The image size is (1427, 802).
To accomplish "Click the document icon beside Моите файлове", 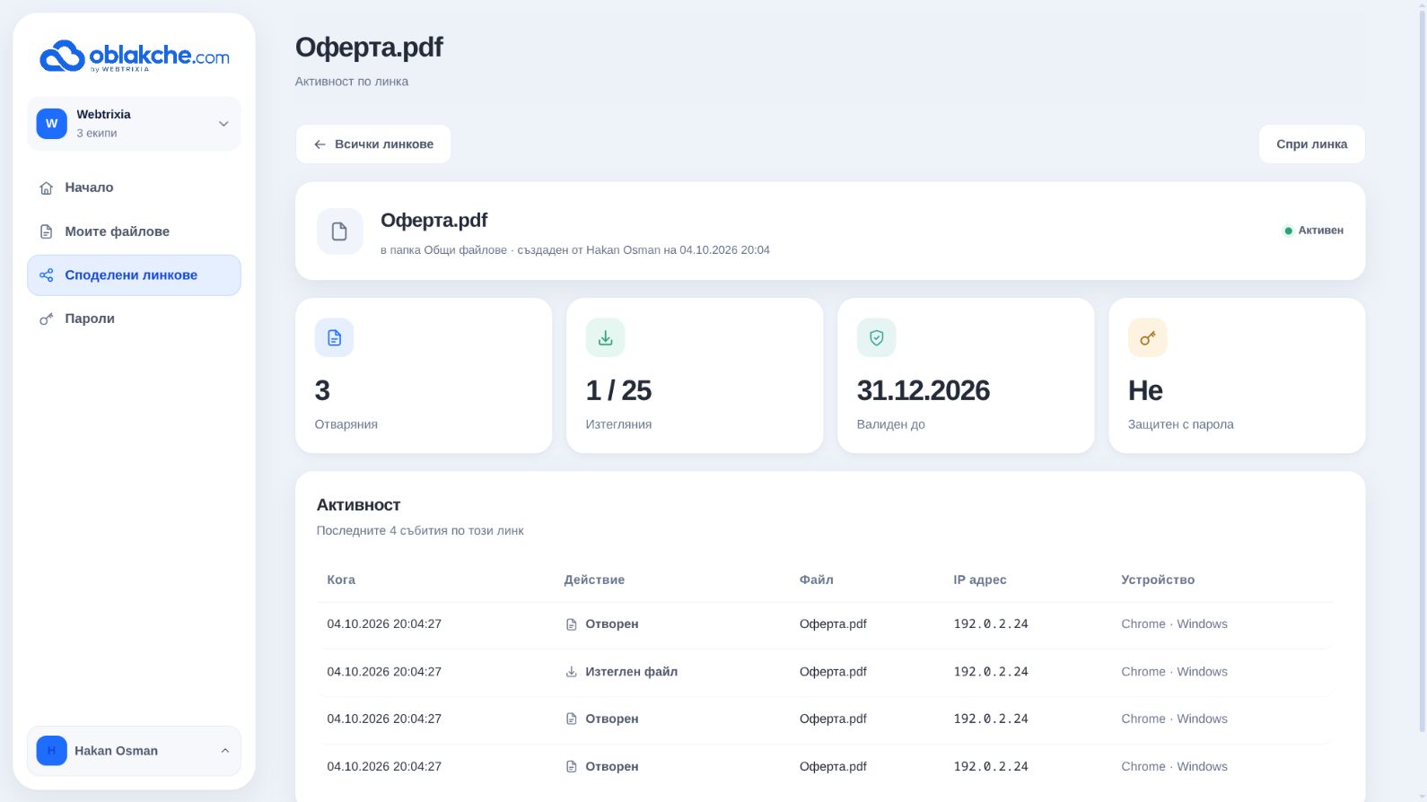I will pos(47,231).
